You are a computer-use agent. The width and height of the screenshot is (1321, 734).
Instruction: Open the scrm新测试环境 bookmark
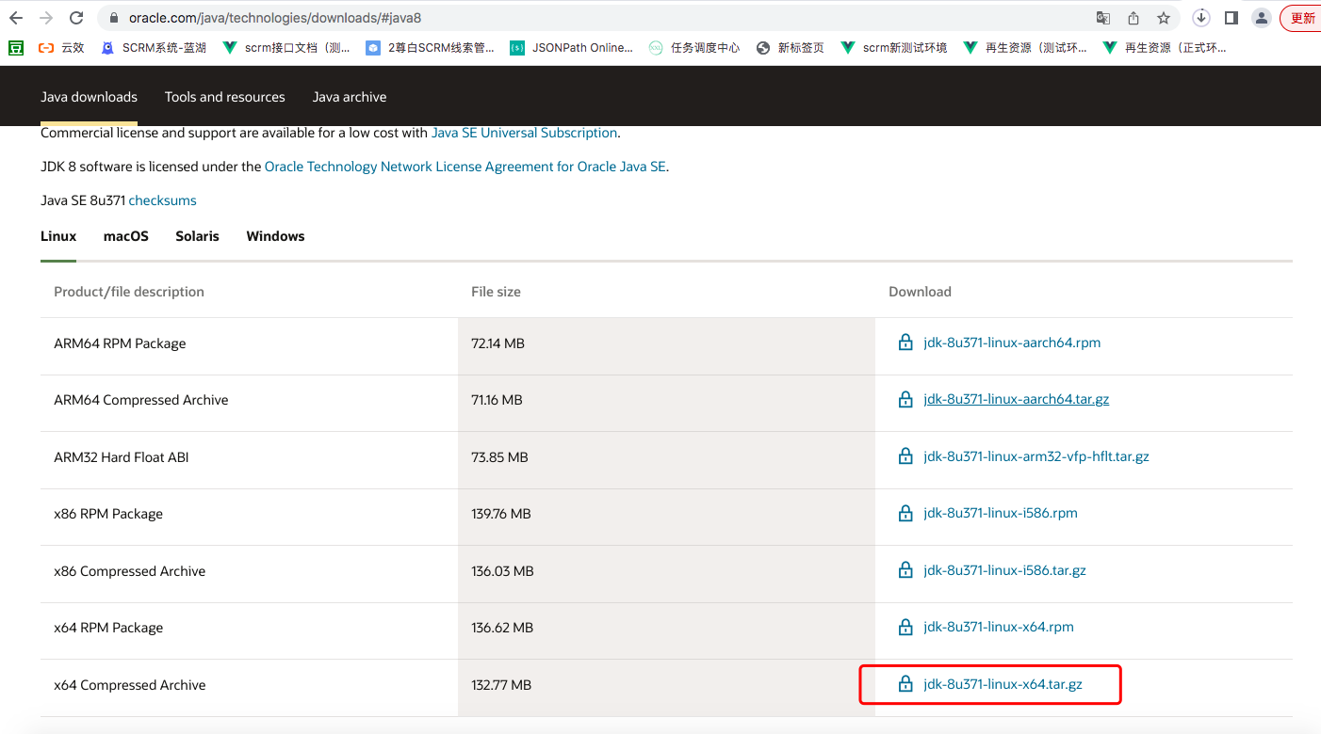[894, 47]
